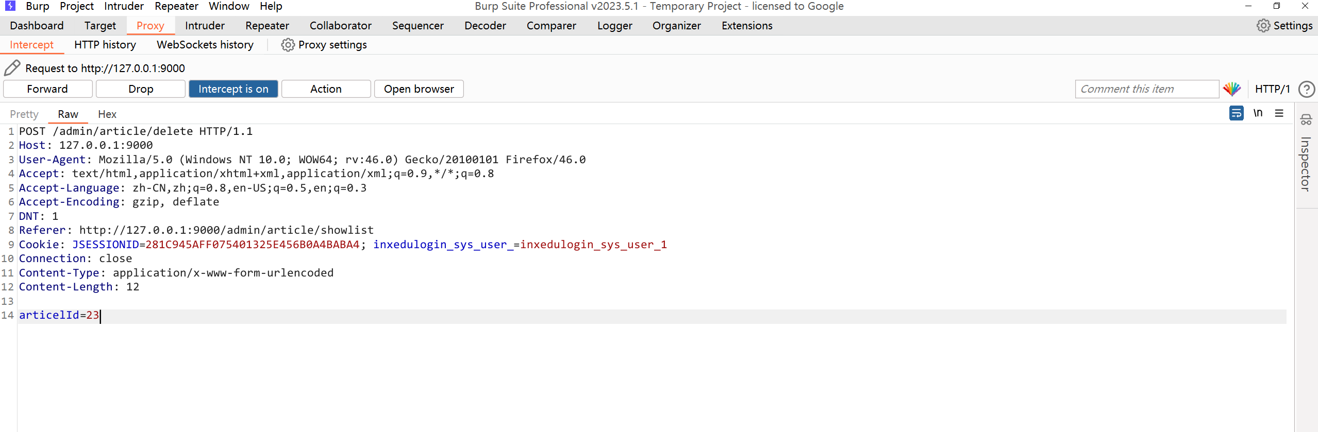
Task: Open the Intercept sub-tab
Action: tap(32, 45)
